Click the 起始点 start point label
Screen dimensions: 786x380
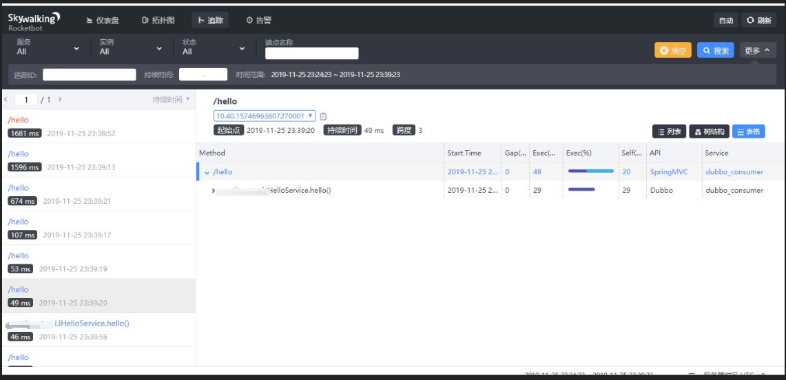pos(229,130)
